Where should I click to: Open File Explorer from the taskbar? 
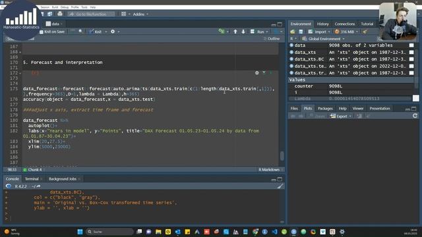point(158,232)
